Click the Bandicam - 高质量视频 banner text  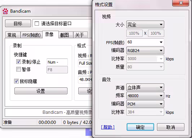pos(67,112)
